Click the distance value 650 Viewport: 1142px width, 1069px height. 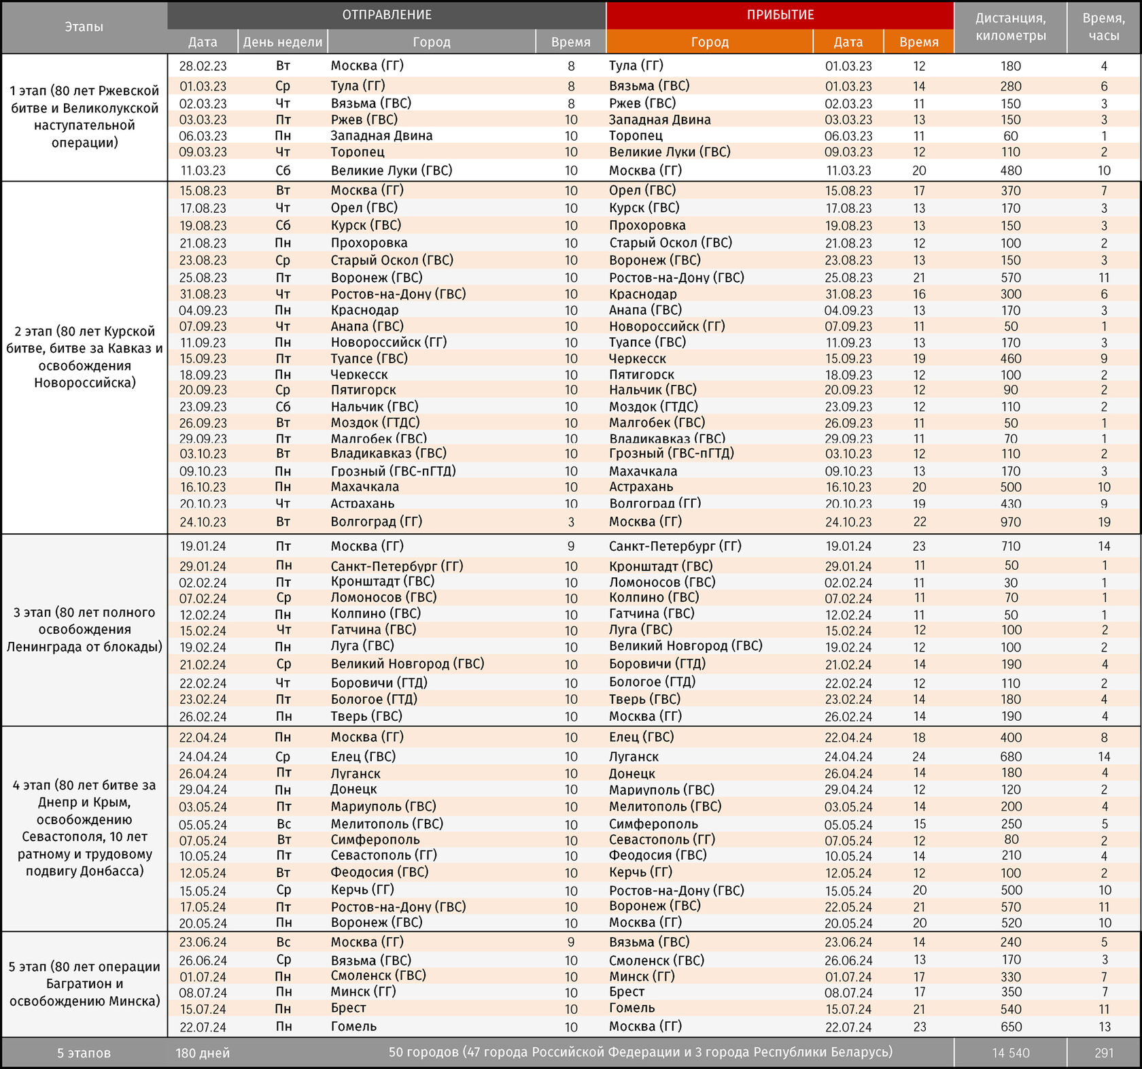1011,1027
